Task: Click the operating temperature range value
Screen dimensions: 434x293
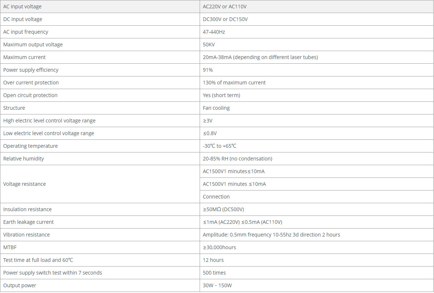Action: point(220,146)
